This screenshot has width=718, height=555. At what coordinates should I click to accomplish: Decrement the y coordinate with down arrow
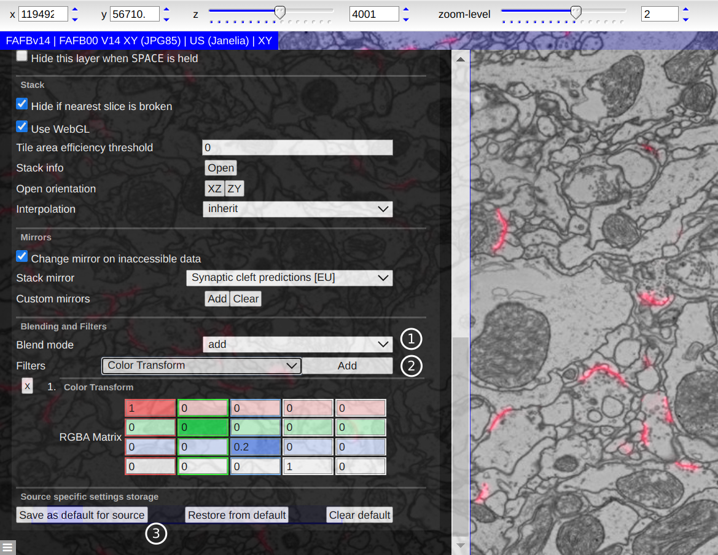166,18
